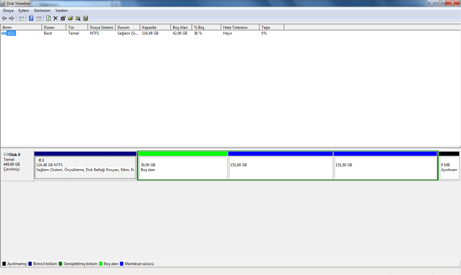Sort by Dosya Sistemi column header

click(x=101, y=27)
